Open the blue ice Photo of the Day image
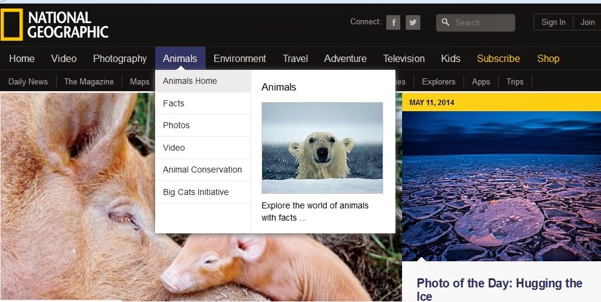 [x=501, y=186]
